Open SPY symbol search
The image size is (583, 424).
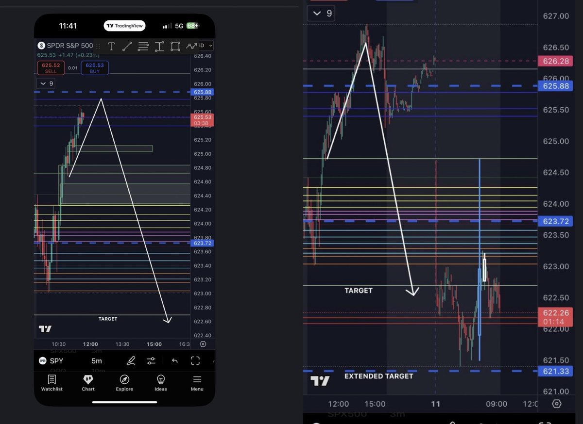51,360
